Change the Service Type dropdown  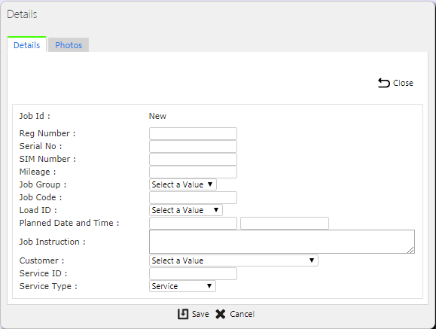click(182, 286)
